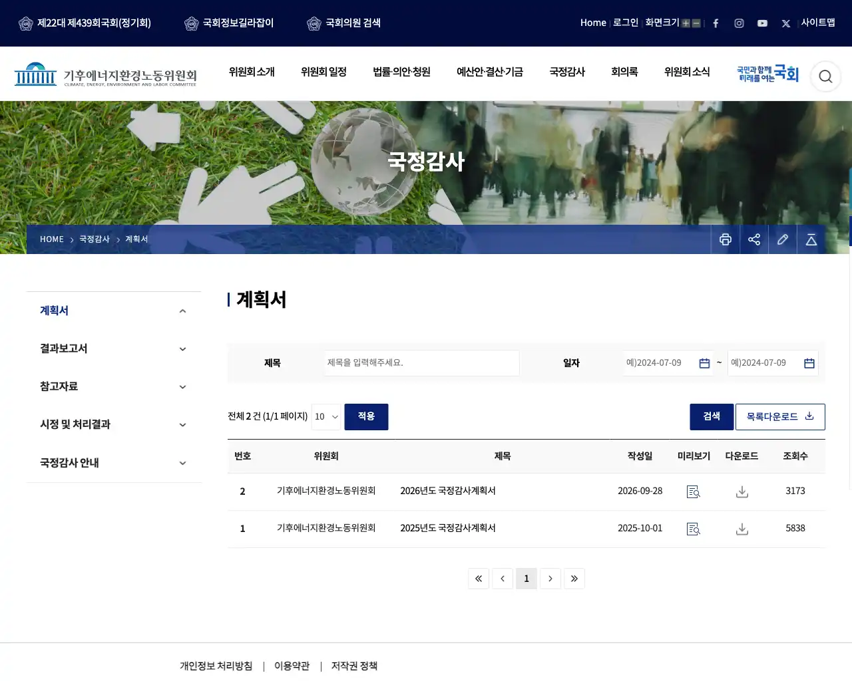Open the rows-per-page dropdown showing 10
The image size is (852, 681).
326,417
